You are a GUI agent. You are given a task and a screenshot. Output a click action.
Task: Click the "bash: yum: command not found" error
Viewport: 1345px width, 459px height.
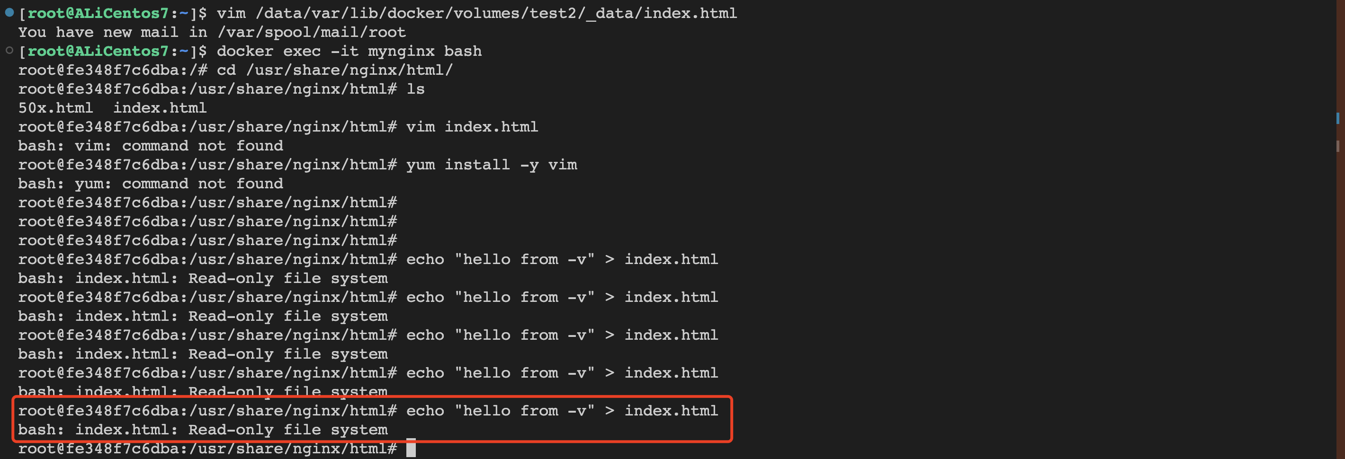pos(151,184)
